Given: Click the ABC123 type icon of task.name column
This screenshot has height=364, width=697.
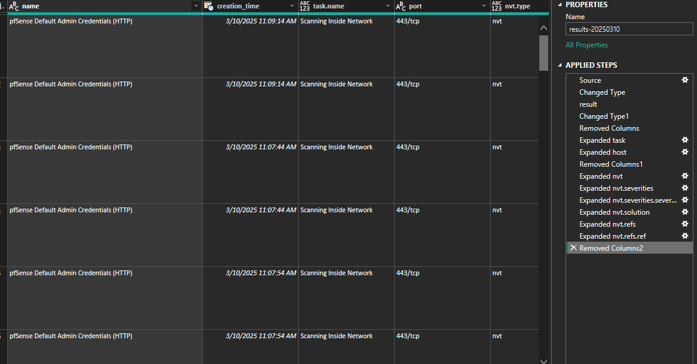Looking at the screenshot, I should click(305, 6).
